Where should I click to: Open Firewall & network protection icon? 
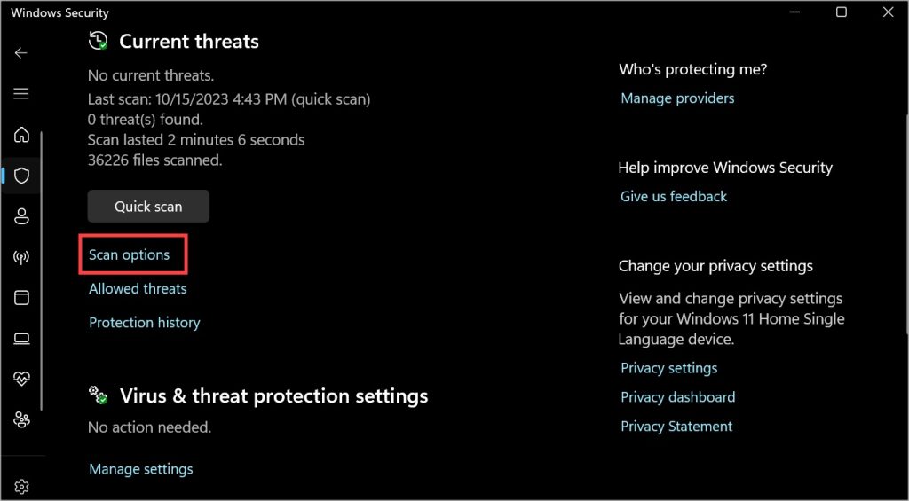(21, 257)
